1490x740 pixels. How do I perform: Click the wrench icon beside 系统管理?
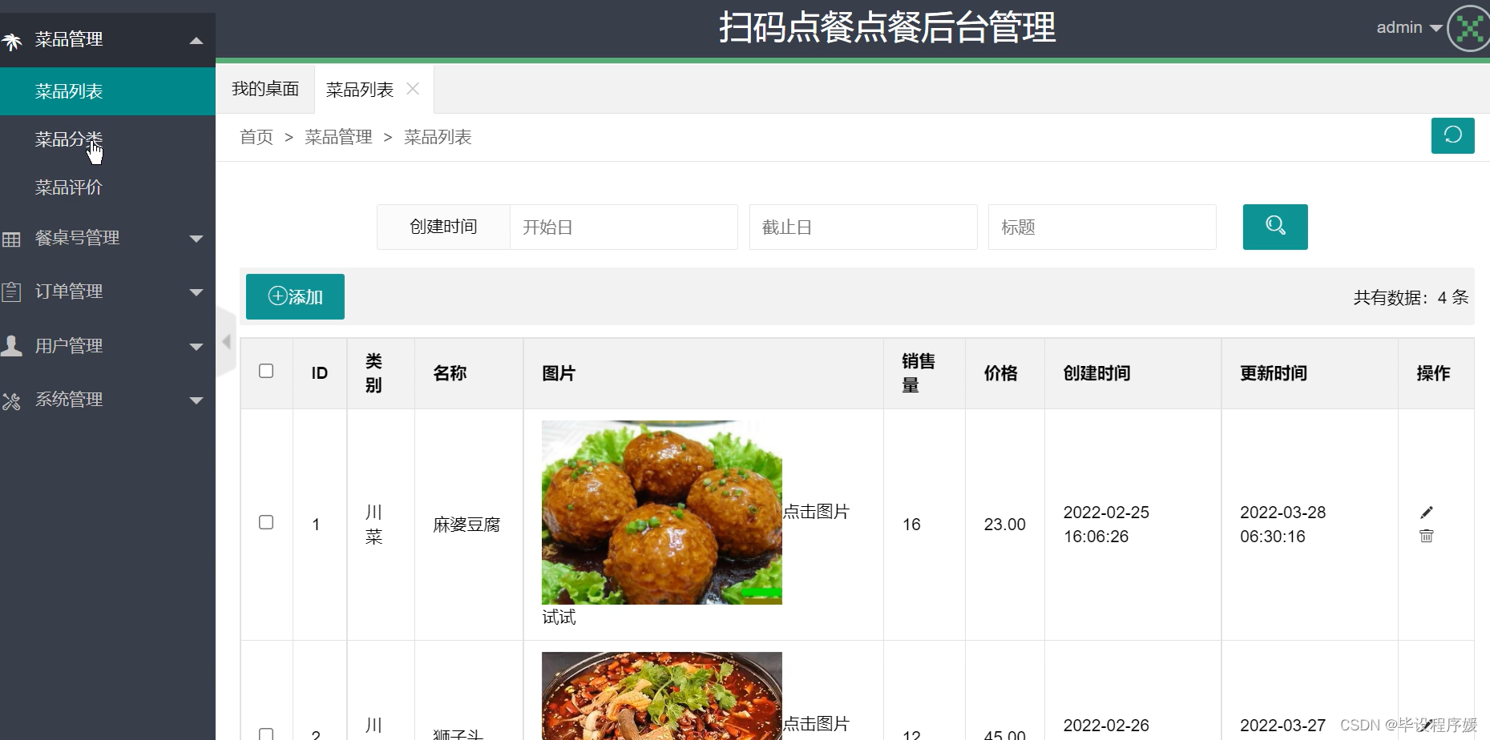pos(11,400)
